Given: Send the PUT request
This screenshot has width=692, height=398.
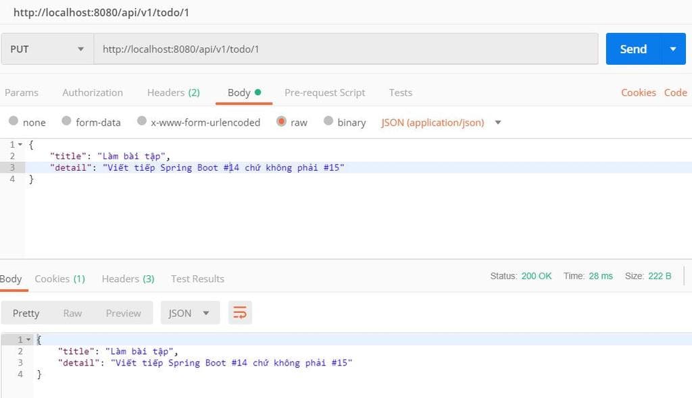Looking at the screenshot, I should (x=633, y=49).
